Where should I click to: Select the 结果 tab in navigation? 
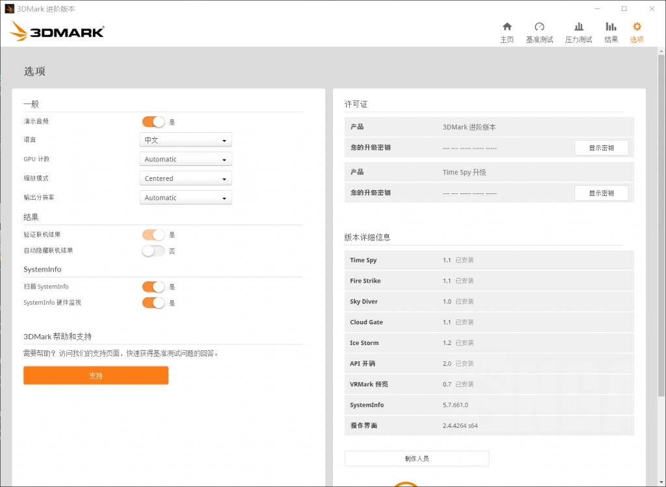[611, 31]
